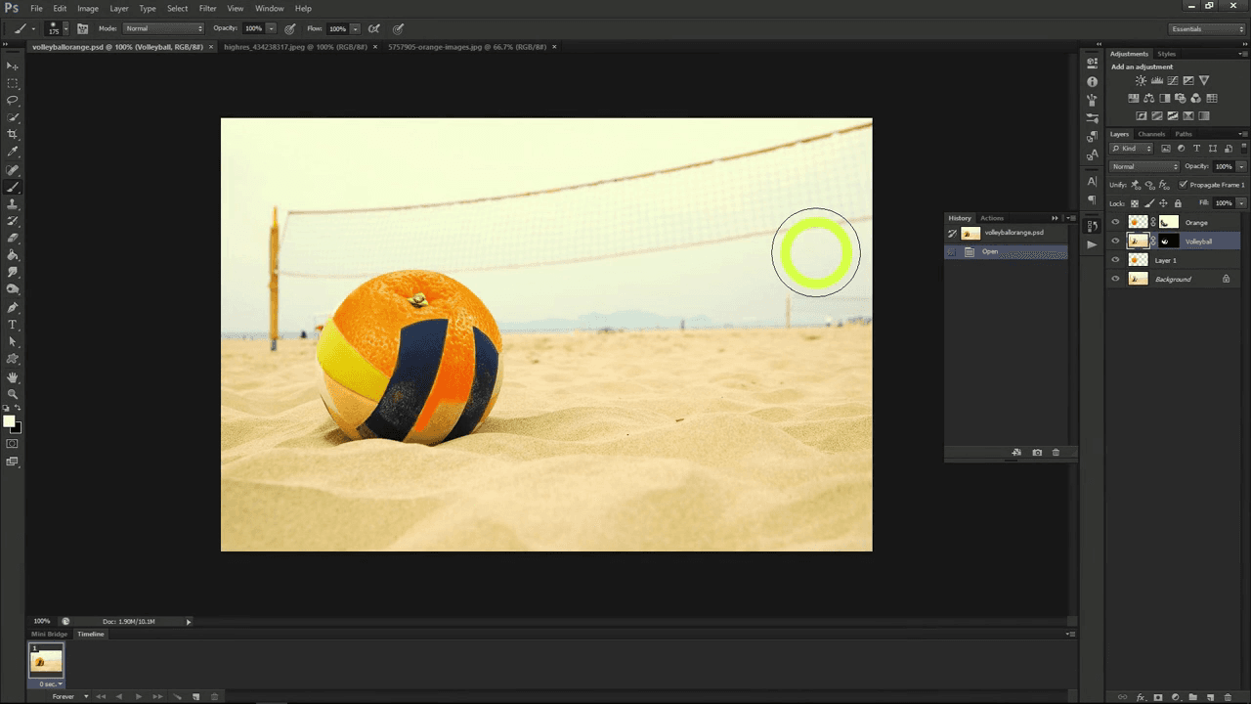Open the Window menu
Viewport: 1251px width, 704px height.
[269, 8]
